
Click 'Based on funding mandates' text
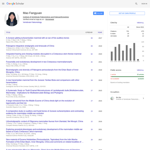[120, 82]
